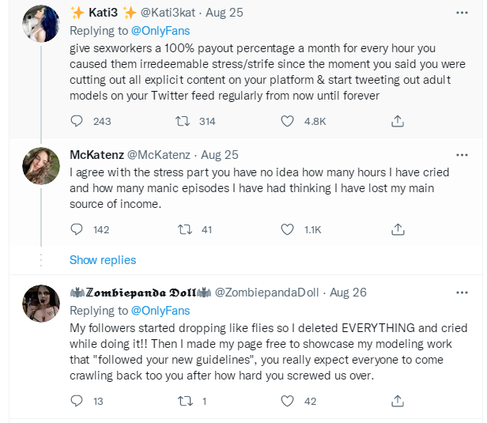Screen dimensions: 487x423
Task: Reply to McKatenz's tweet
Action: [77, 230]
